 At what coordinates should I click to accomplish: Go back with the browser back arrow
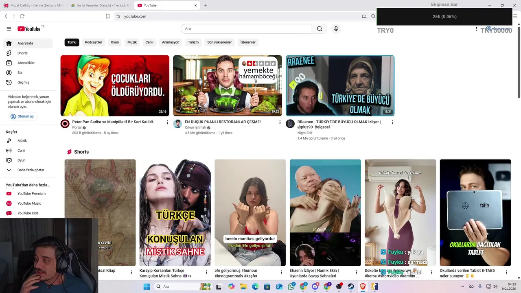coord(6,16)
